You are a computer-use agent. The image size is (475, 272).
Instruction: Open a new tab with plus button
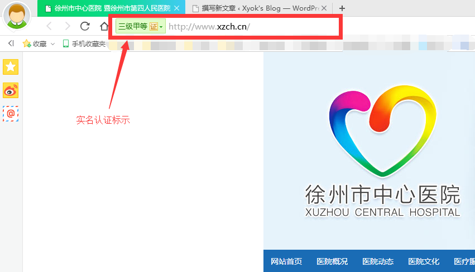click(x=342, y=8)
